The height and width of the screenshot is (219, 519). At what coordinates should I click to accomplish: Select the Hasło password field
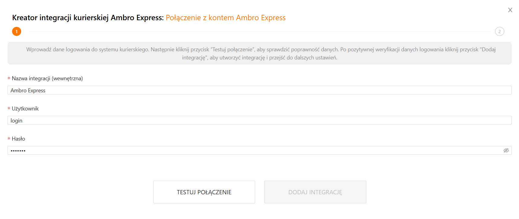pyautogui.click(x=254, y=151)
